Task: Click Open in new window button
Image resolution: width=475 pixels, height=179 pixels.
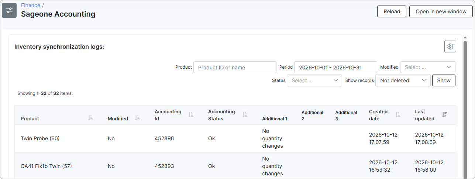Action: [x=441, y=11]
